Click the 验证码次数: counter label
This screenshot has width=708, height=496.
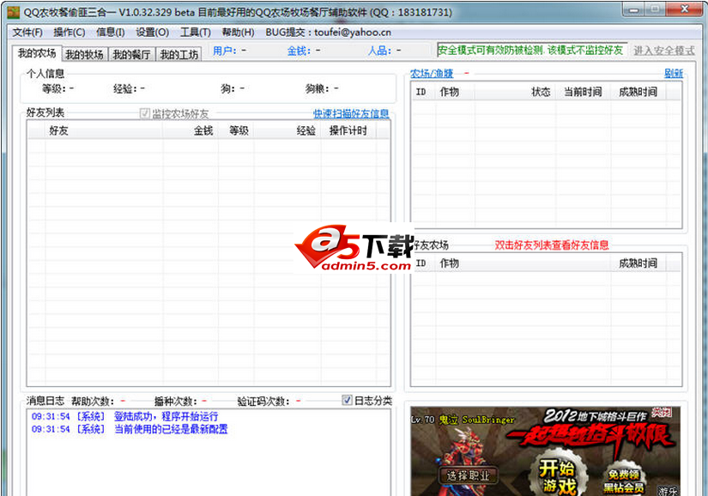point(263,401)
